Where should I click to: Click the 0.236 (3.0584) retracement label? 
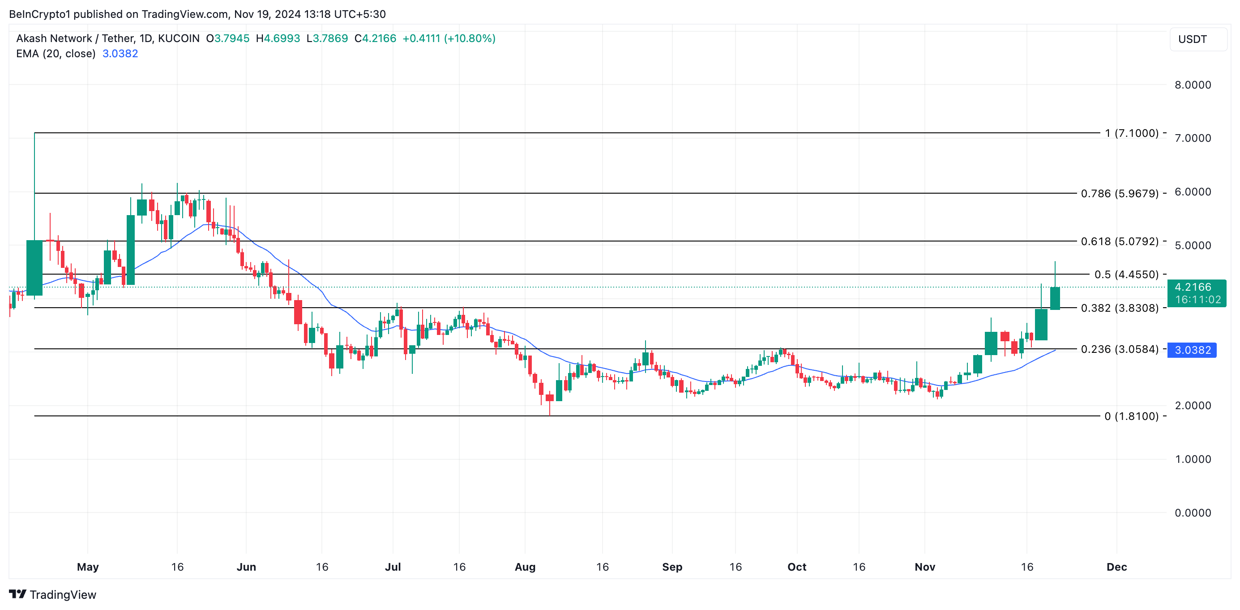1119,349
